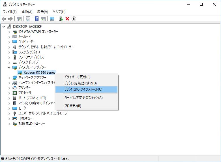The width and height of the screenshot is (221, 162).
Task: Click the storage controller (記憶域) icon
Action: (15, 123)
